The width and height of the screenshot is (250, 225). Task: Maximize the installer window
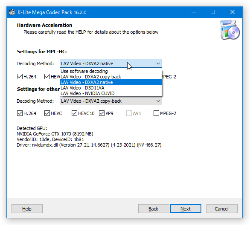[213, 12]
